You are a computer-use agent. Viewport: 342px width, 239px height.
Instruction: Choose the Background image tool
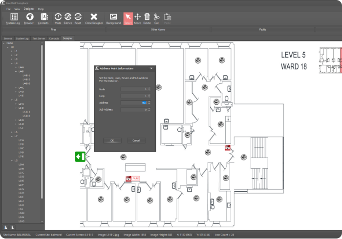[113, 18]
